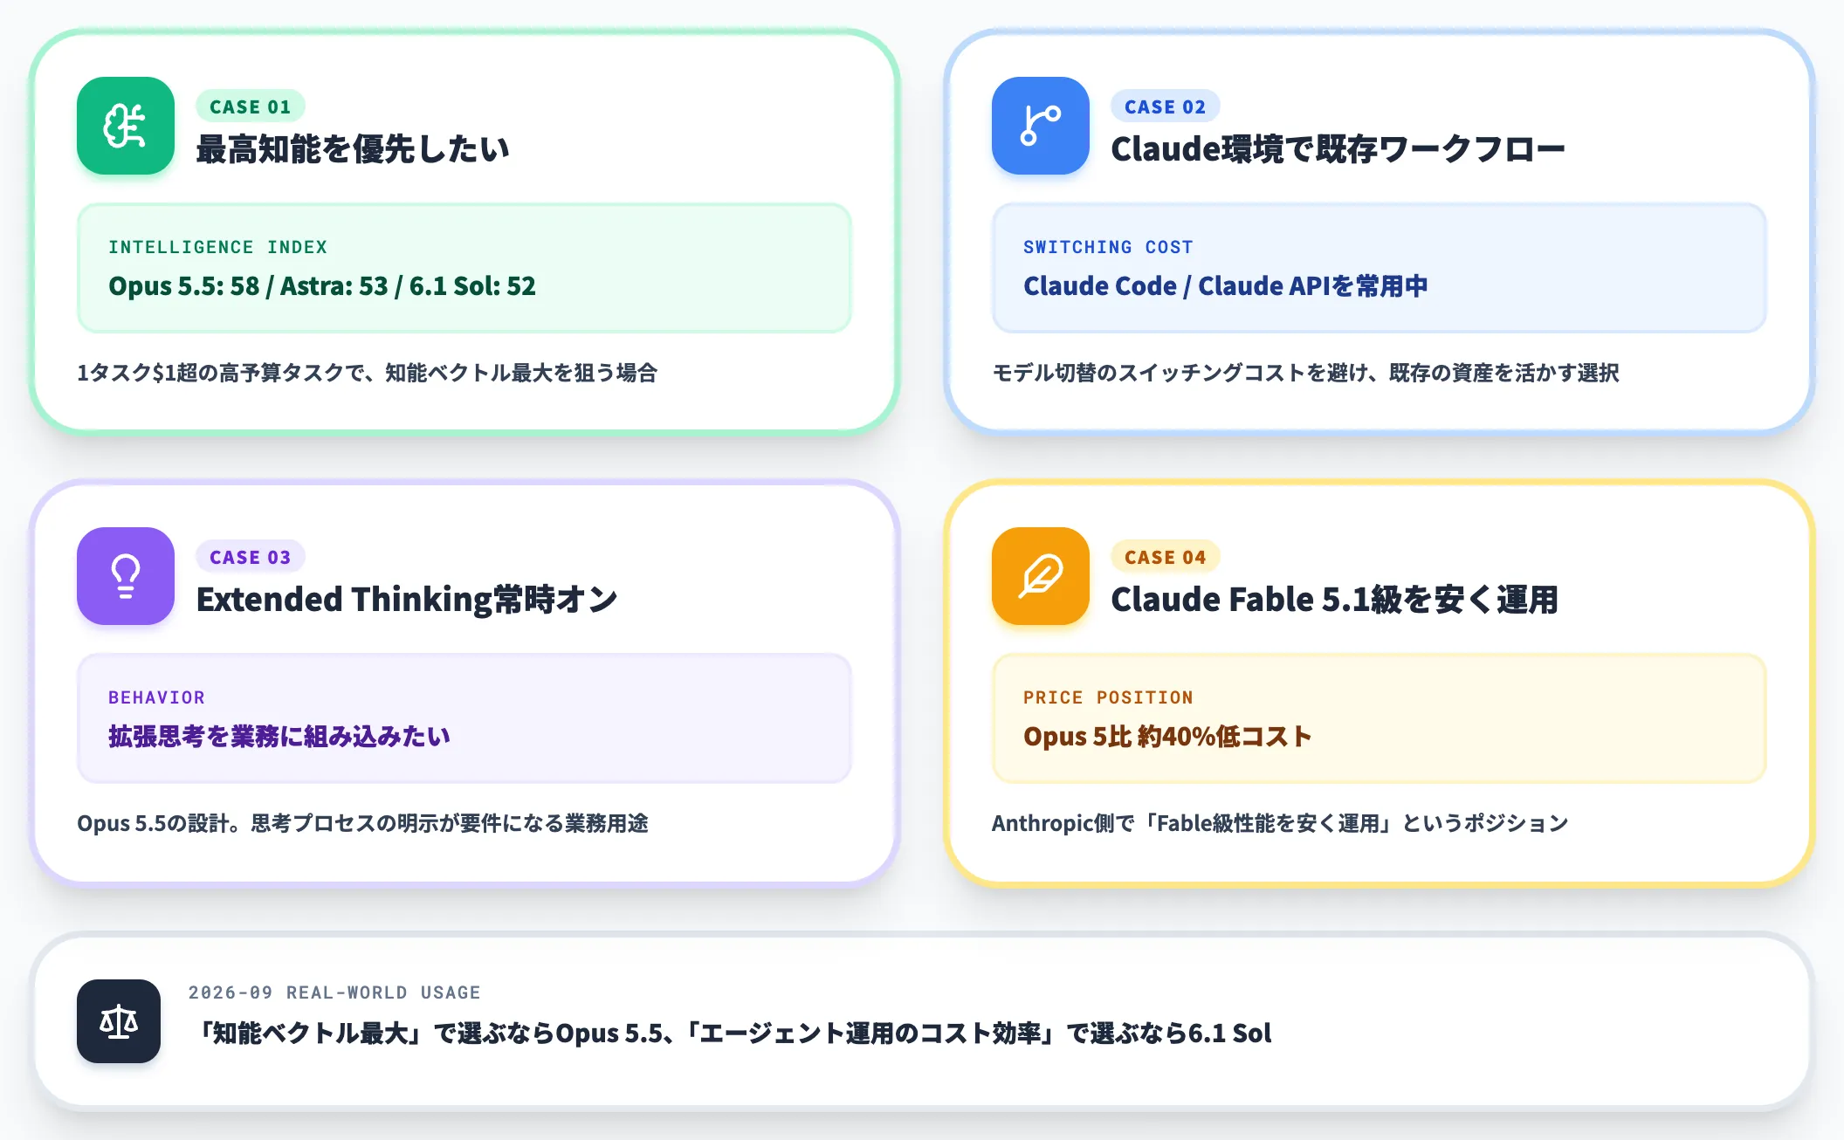Viewport: 1844px width, 1140px height.
Task: Click the dark balance-scale icon in bottom banner
Action: coord(119,1021)
